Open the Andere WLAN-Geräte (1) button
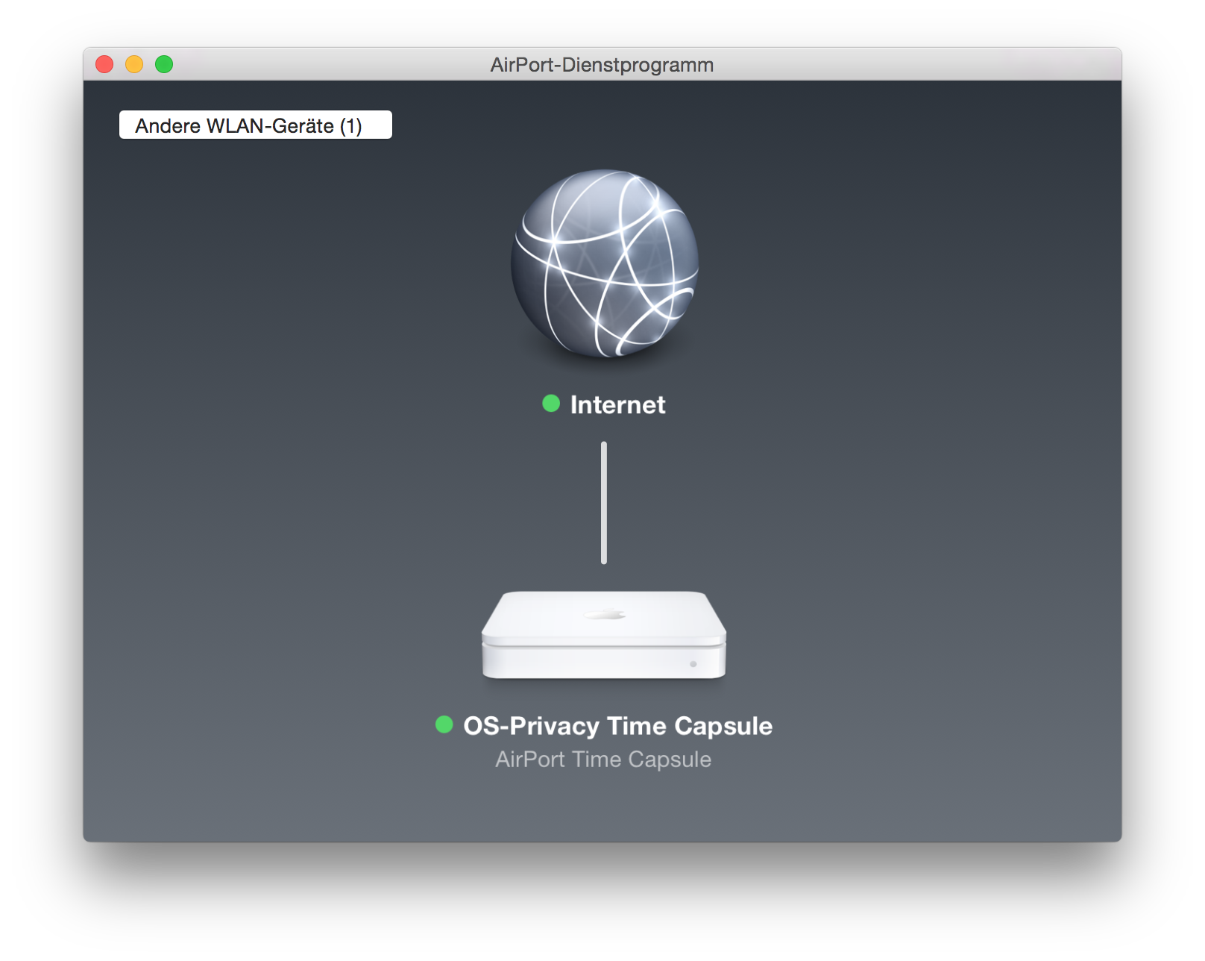Viewport: 1205px width, 961px height. coord(256,125)
